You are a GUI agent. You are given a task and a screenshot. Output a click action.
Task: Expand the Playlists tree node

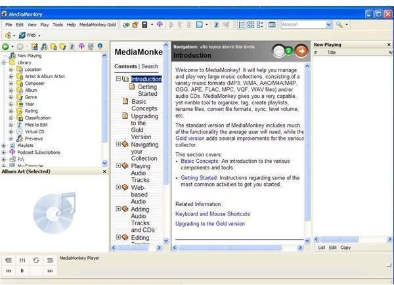tap(3, 145)
